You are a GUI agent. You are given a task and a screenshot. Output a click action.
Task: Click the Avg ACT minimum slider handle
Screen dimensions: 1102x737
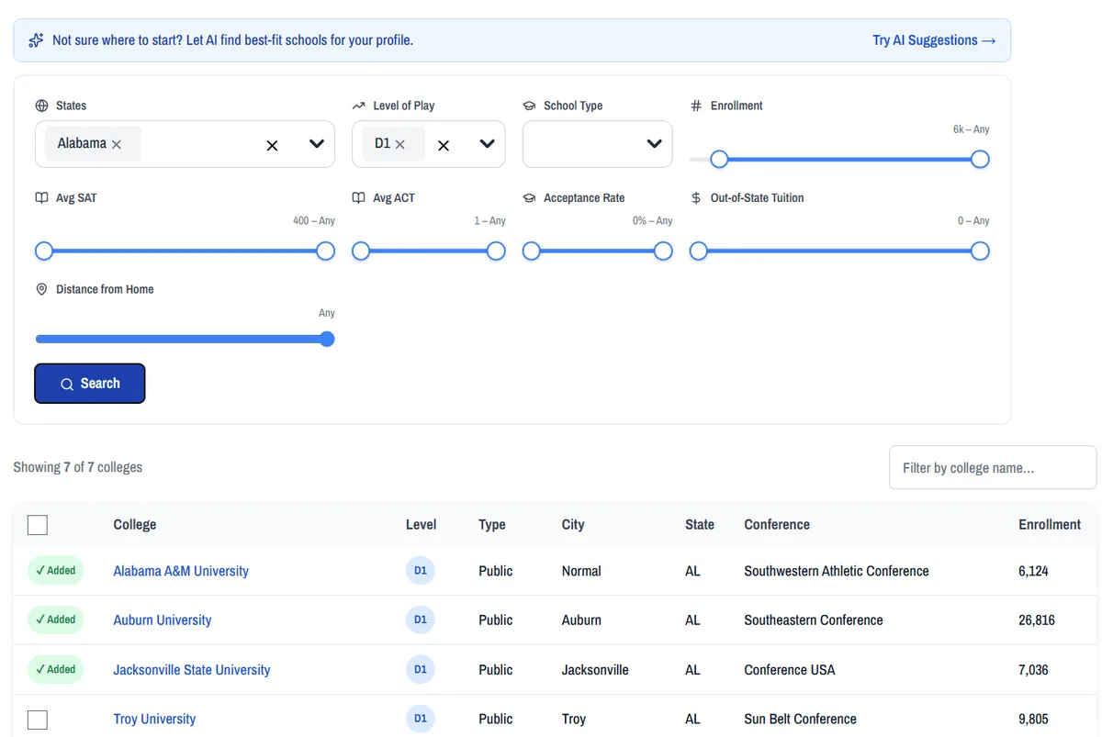[x=361, y=251]
